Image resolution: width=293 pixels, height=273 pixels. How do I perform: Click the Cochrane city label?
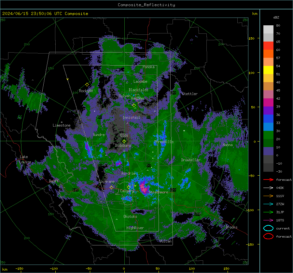pos(106,181)
